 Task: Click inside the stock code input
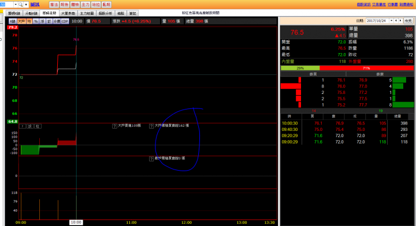pyautogui.click(x=6, y=5)
